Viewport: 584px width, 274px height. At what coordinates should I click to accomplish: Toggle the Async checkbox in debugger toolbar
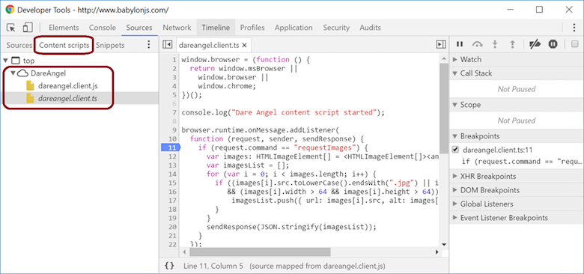click(575, 44)
